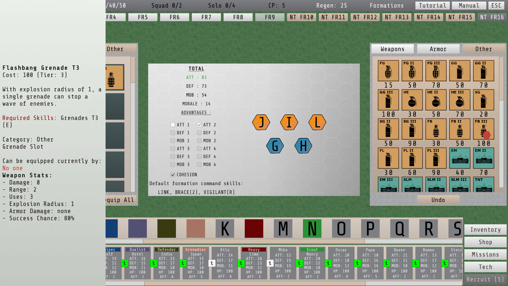
Task: Select the dark red squad color swatch
Action: click(254, 228)
